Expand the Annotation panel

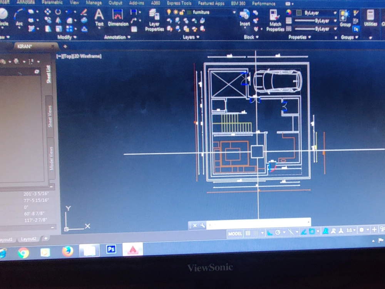(x=117, y=37)
